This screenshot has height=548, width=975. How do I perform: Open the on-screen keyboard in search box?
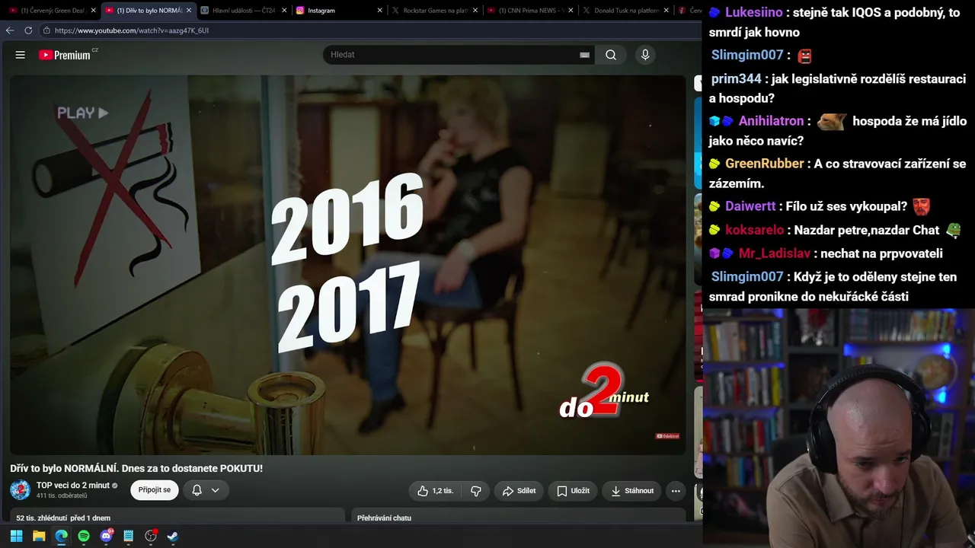pos(585,55)
